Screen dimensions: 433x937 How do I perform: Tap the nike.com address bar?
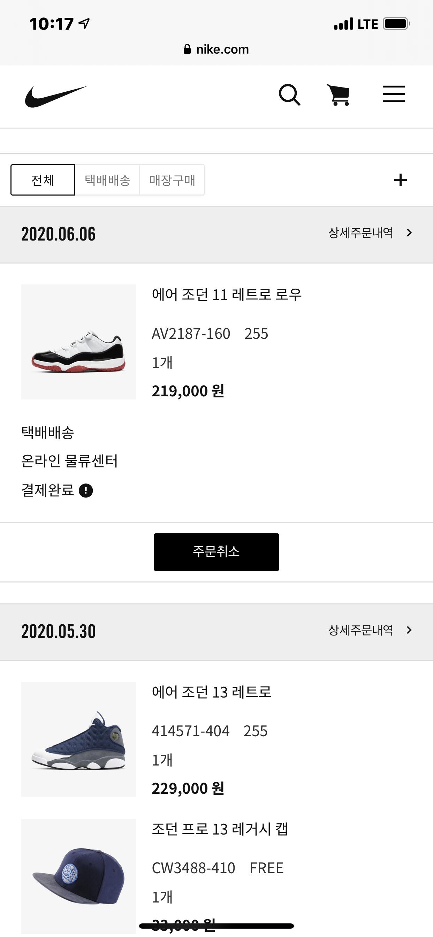[222, 49]
